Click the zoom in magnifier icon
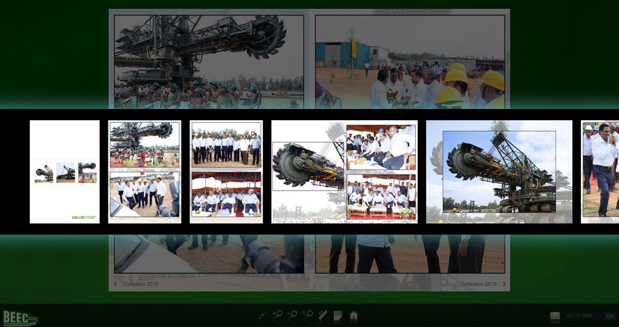Viewport: 619px width, 327px height. point(278,315)
